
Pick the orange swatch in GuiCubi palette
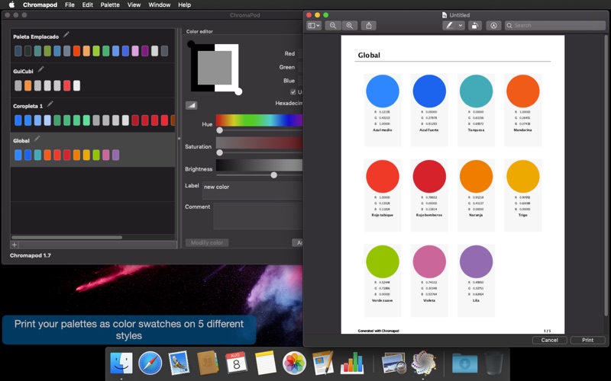point(27,85)
